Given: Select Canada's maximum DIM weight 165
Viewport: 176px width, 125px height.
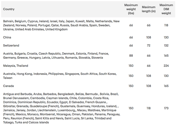Looking at the screenshot, I should [x=166, y=86].
